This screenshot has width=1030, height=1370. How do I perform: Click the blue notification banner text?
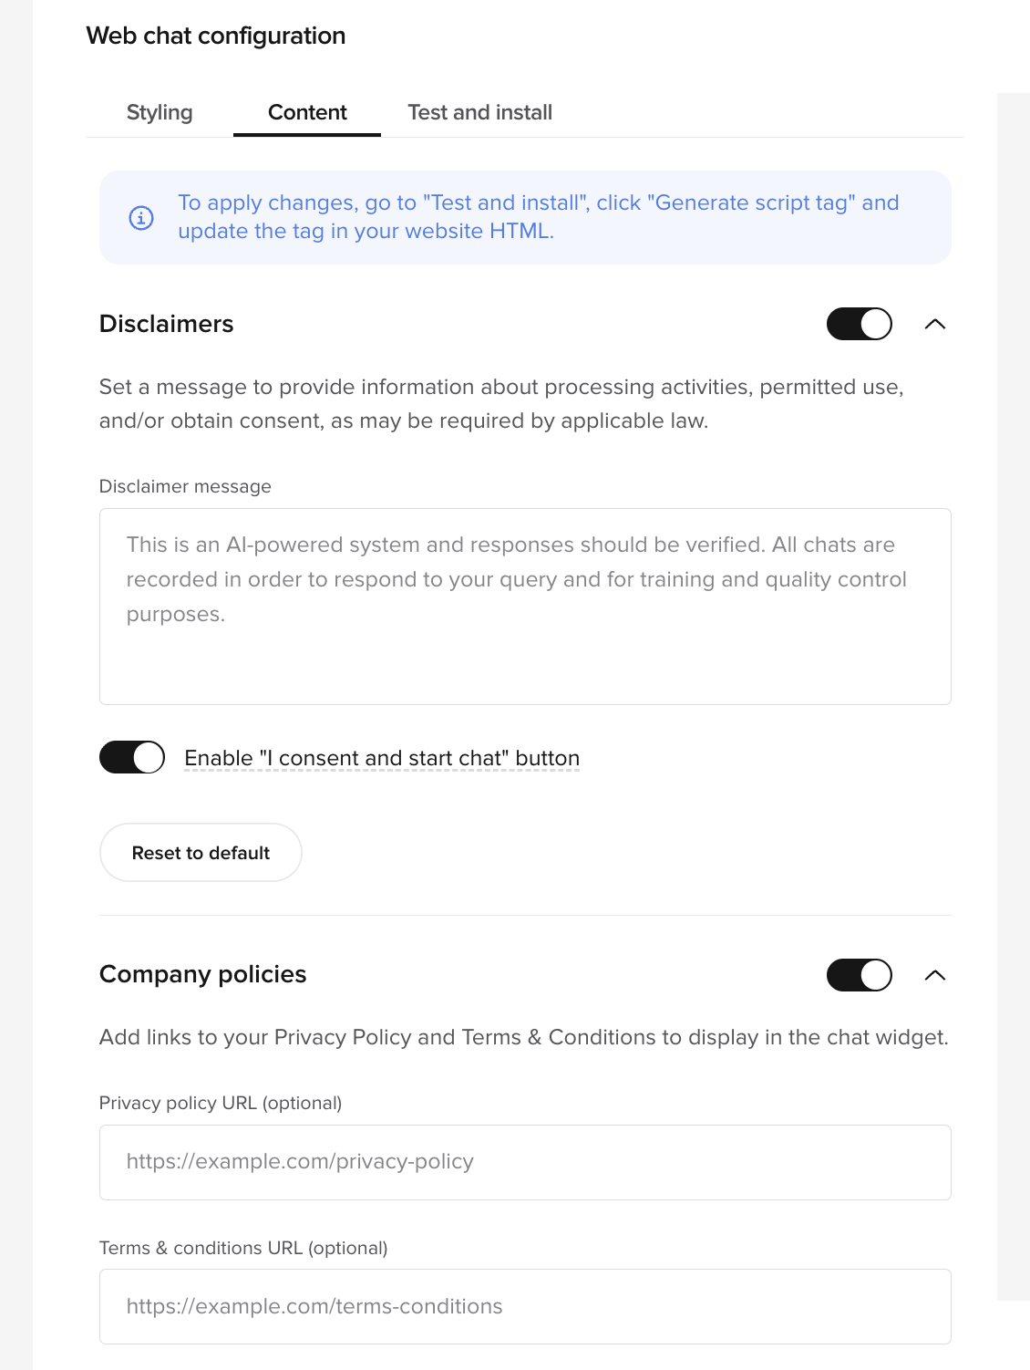tap(538, 216)
